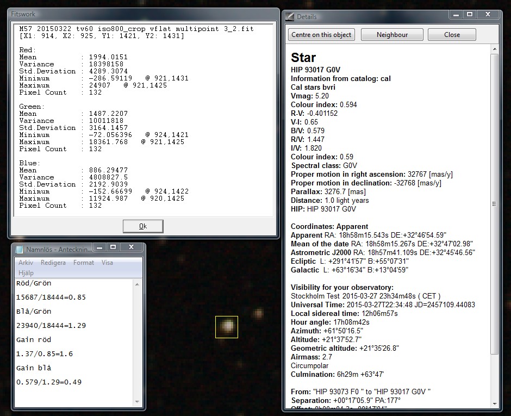Click 'Local sidereal time: 12h06m57s' line

344,314
